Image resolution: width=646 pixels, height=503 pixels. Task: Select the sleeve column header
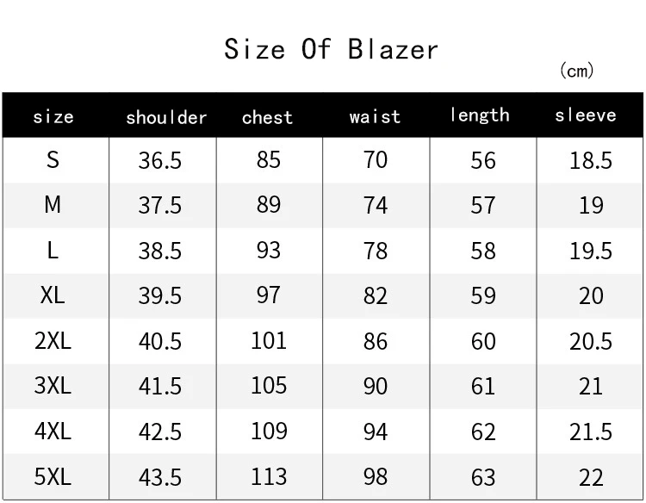click(x=586, y=115)
